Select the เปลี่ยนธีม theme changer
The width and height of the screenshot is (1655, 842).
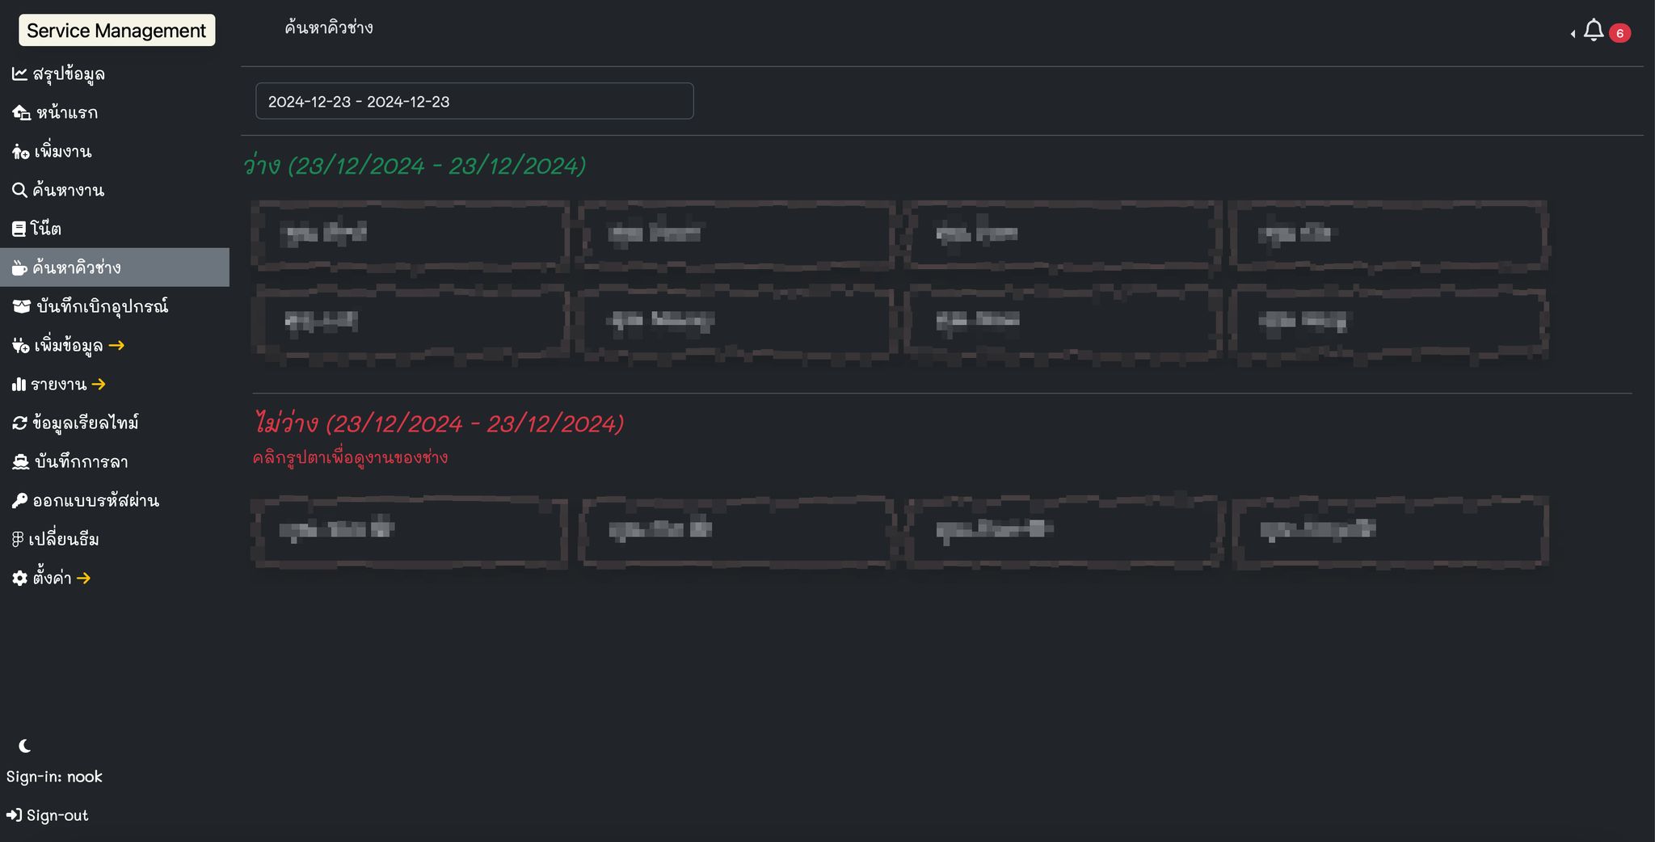63,540
